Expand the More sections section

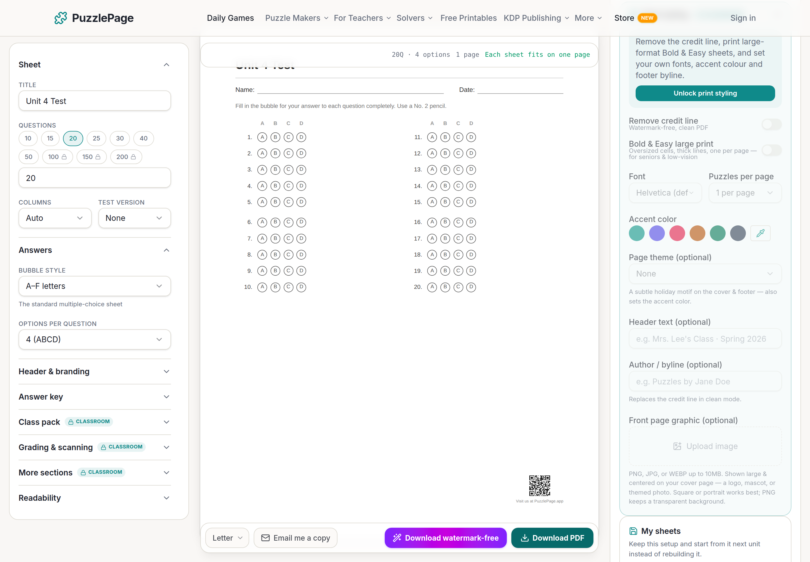pos(95,473)
